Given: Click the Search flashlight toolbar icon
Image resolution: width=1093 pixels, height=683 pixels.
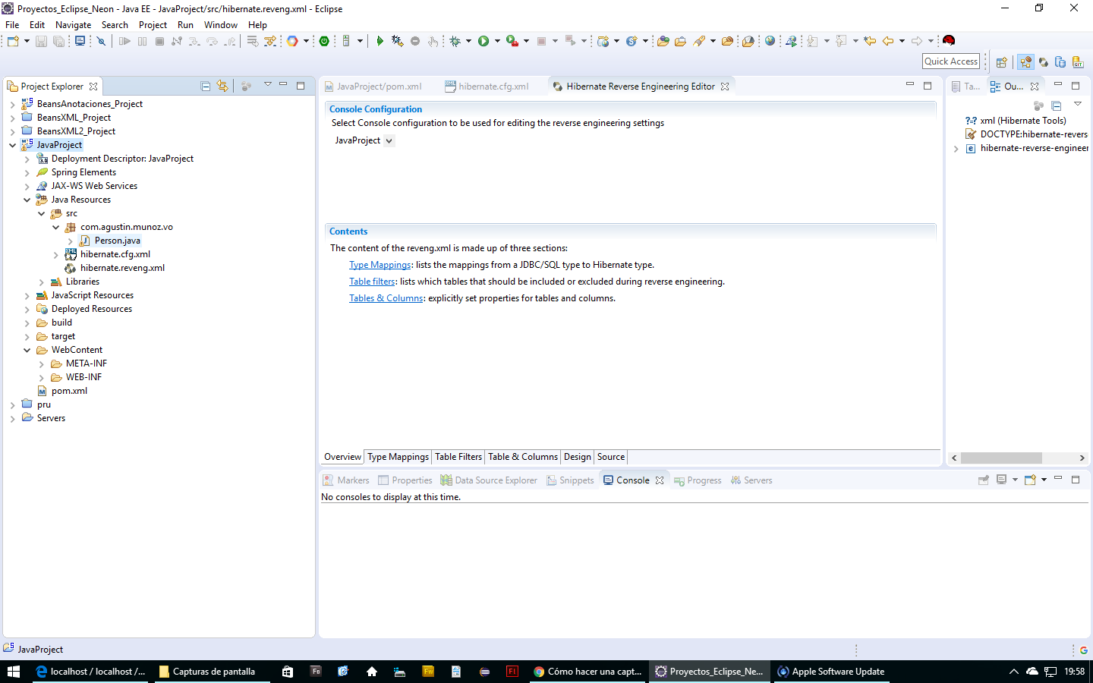Looking at the screenshot, I should tap(700, 41).
